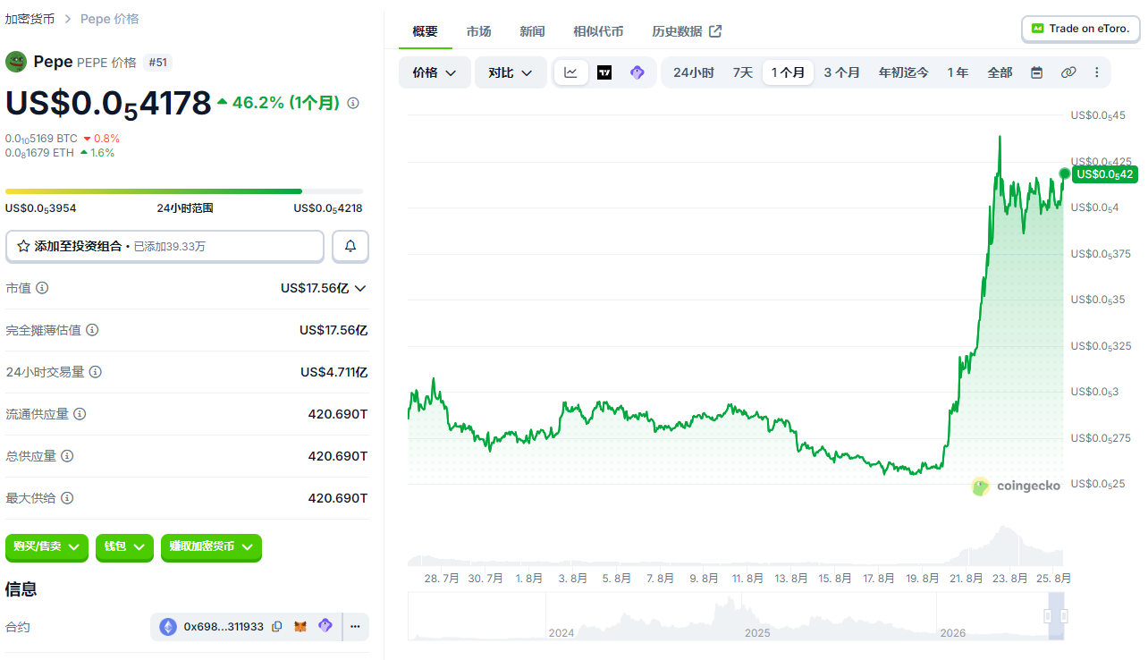The image size is (1148, 660).
Task: Click the US$0.0₅3954 24h low value
Action: tap(41, 208)
